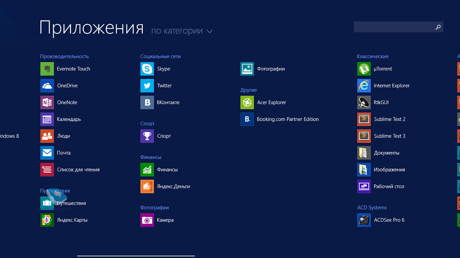The image size is (460, 258).
Task: Launch µTorrent from its green icon
Action: pos(364,69)
